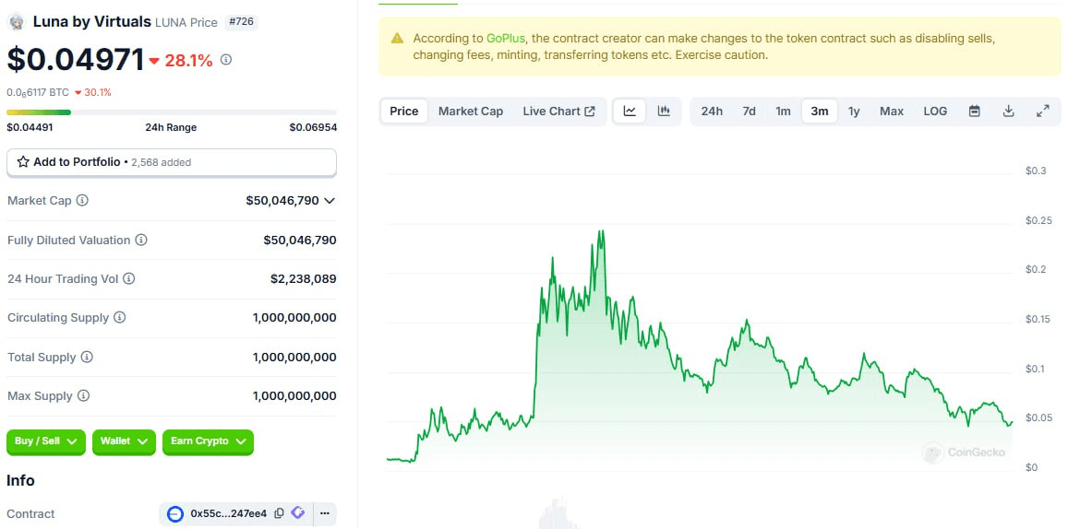This screenshot has height=529, width=1068.
Task: Open the Live Chart external tab
Action: point(559,111)
